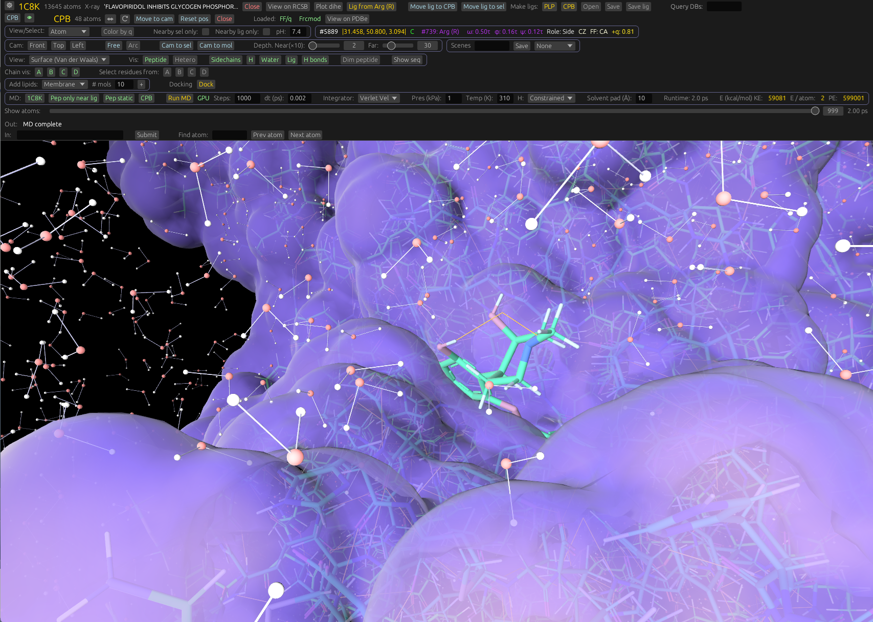The height and width of the screenshot is (622, 873).
Task: Enable the 'Nearby sel only' checkbox
Action: point(206,32)
